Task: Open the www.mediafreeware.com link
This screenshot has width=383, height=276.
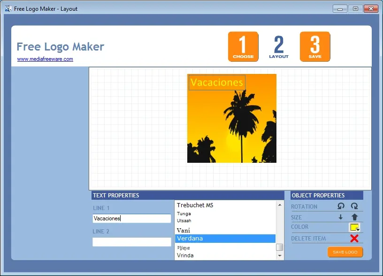Action: tap(45, 59)
